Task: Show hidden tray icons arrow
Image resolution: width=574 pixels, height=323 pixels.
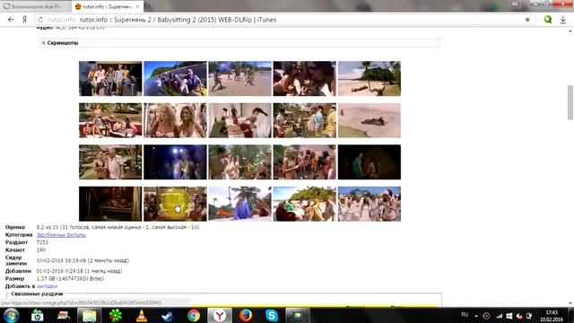Action: (x=476, y=316)
